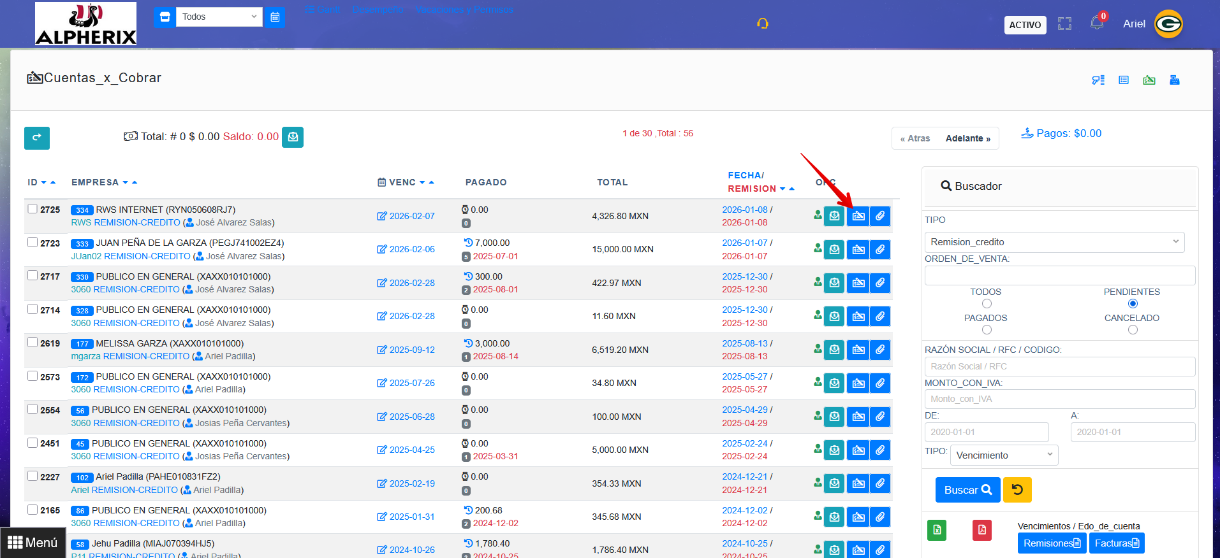Open the Todos dropdown in header
Screen dimensions: 1220x558
click(x=219, y=17)
